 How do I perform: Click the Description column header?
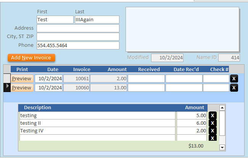[37, 108]
